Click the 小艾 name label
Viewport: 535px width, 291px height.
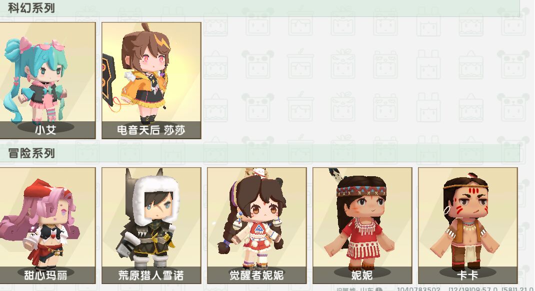point(45,130)
